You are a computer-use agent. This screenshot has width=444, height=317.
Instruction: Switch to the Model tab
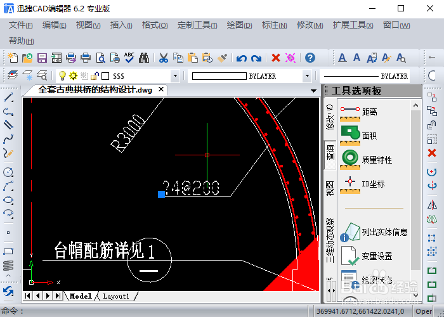(81, 296)
